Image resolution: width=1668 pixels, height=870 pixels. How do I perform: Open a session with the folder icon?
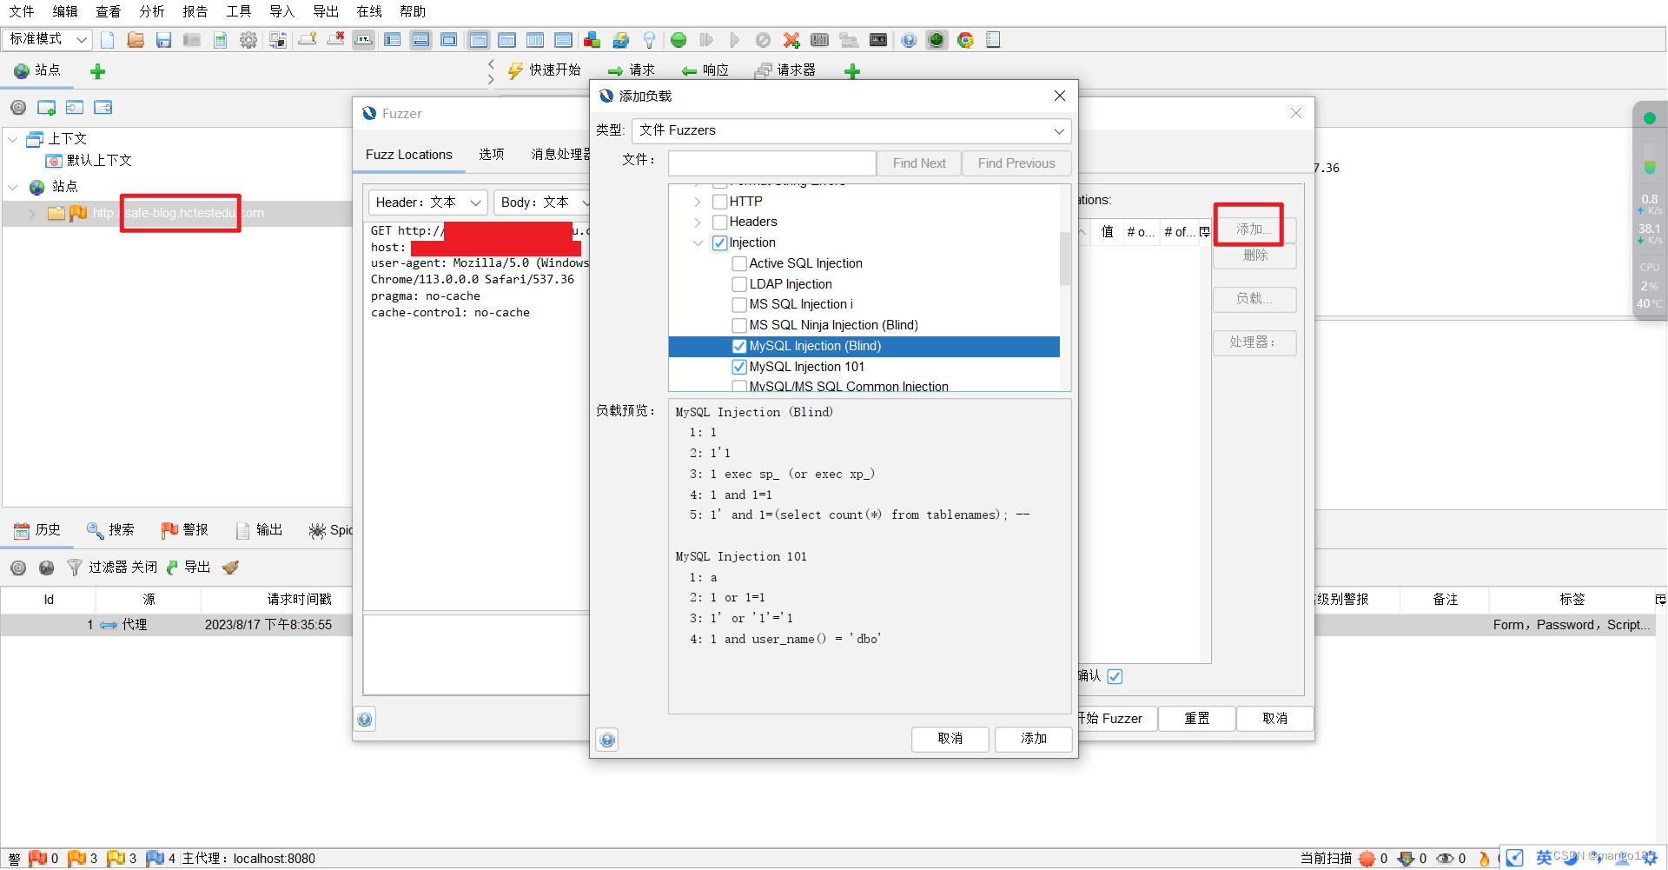coord(136,40)
